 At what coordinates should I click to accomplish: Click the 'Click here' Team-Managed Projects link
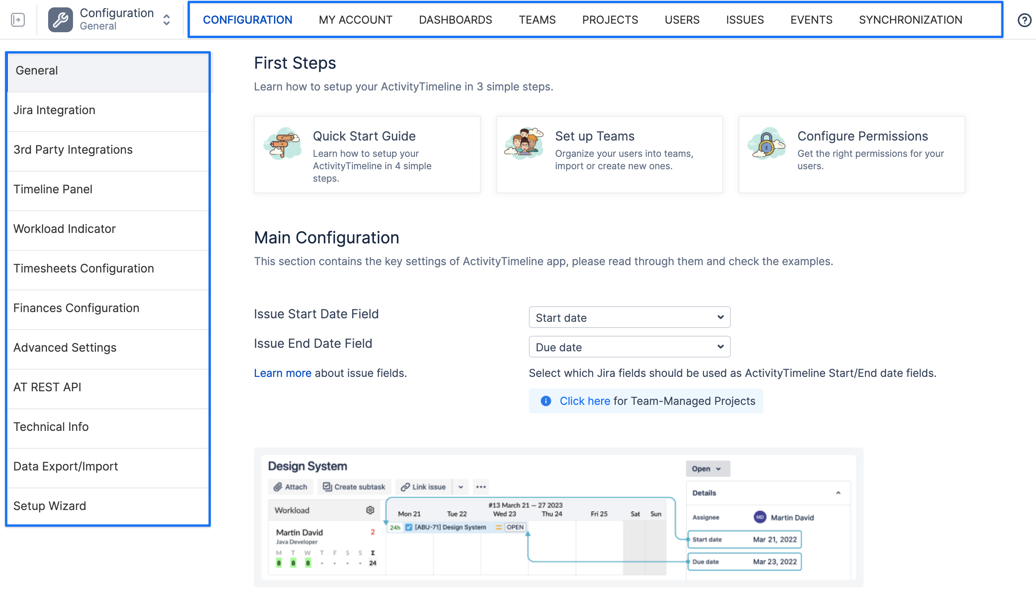[x=584, y=401]
